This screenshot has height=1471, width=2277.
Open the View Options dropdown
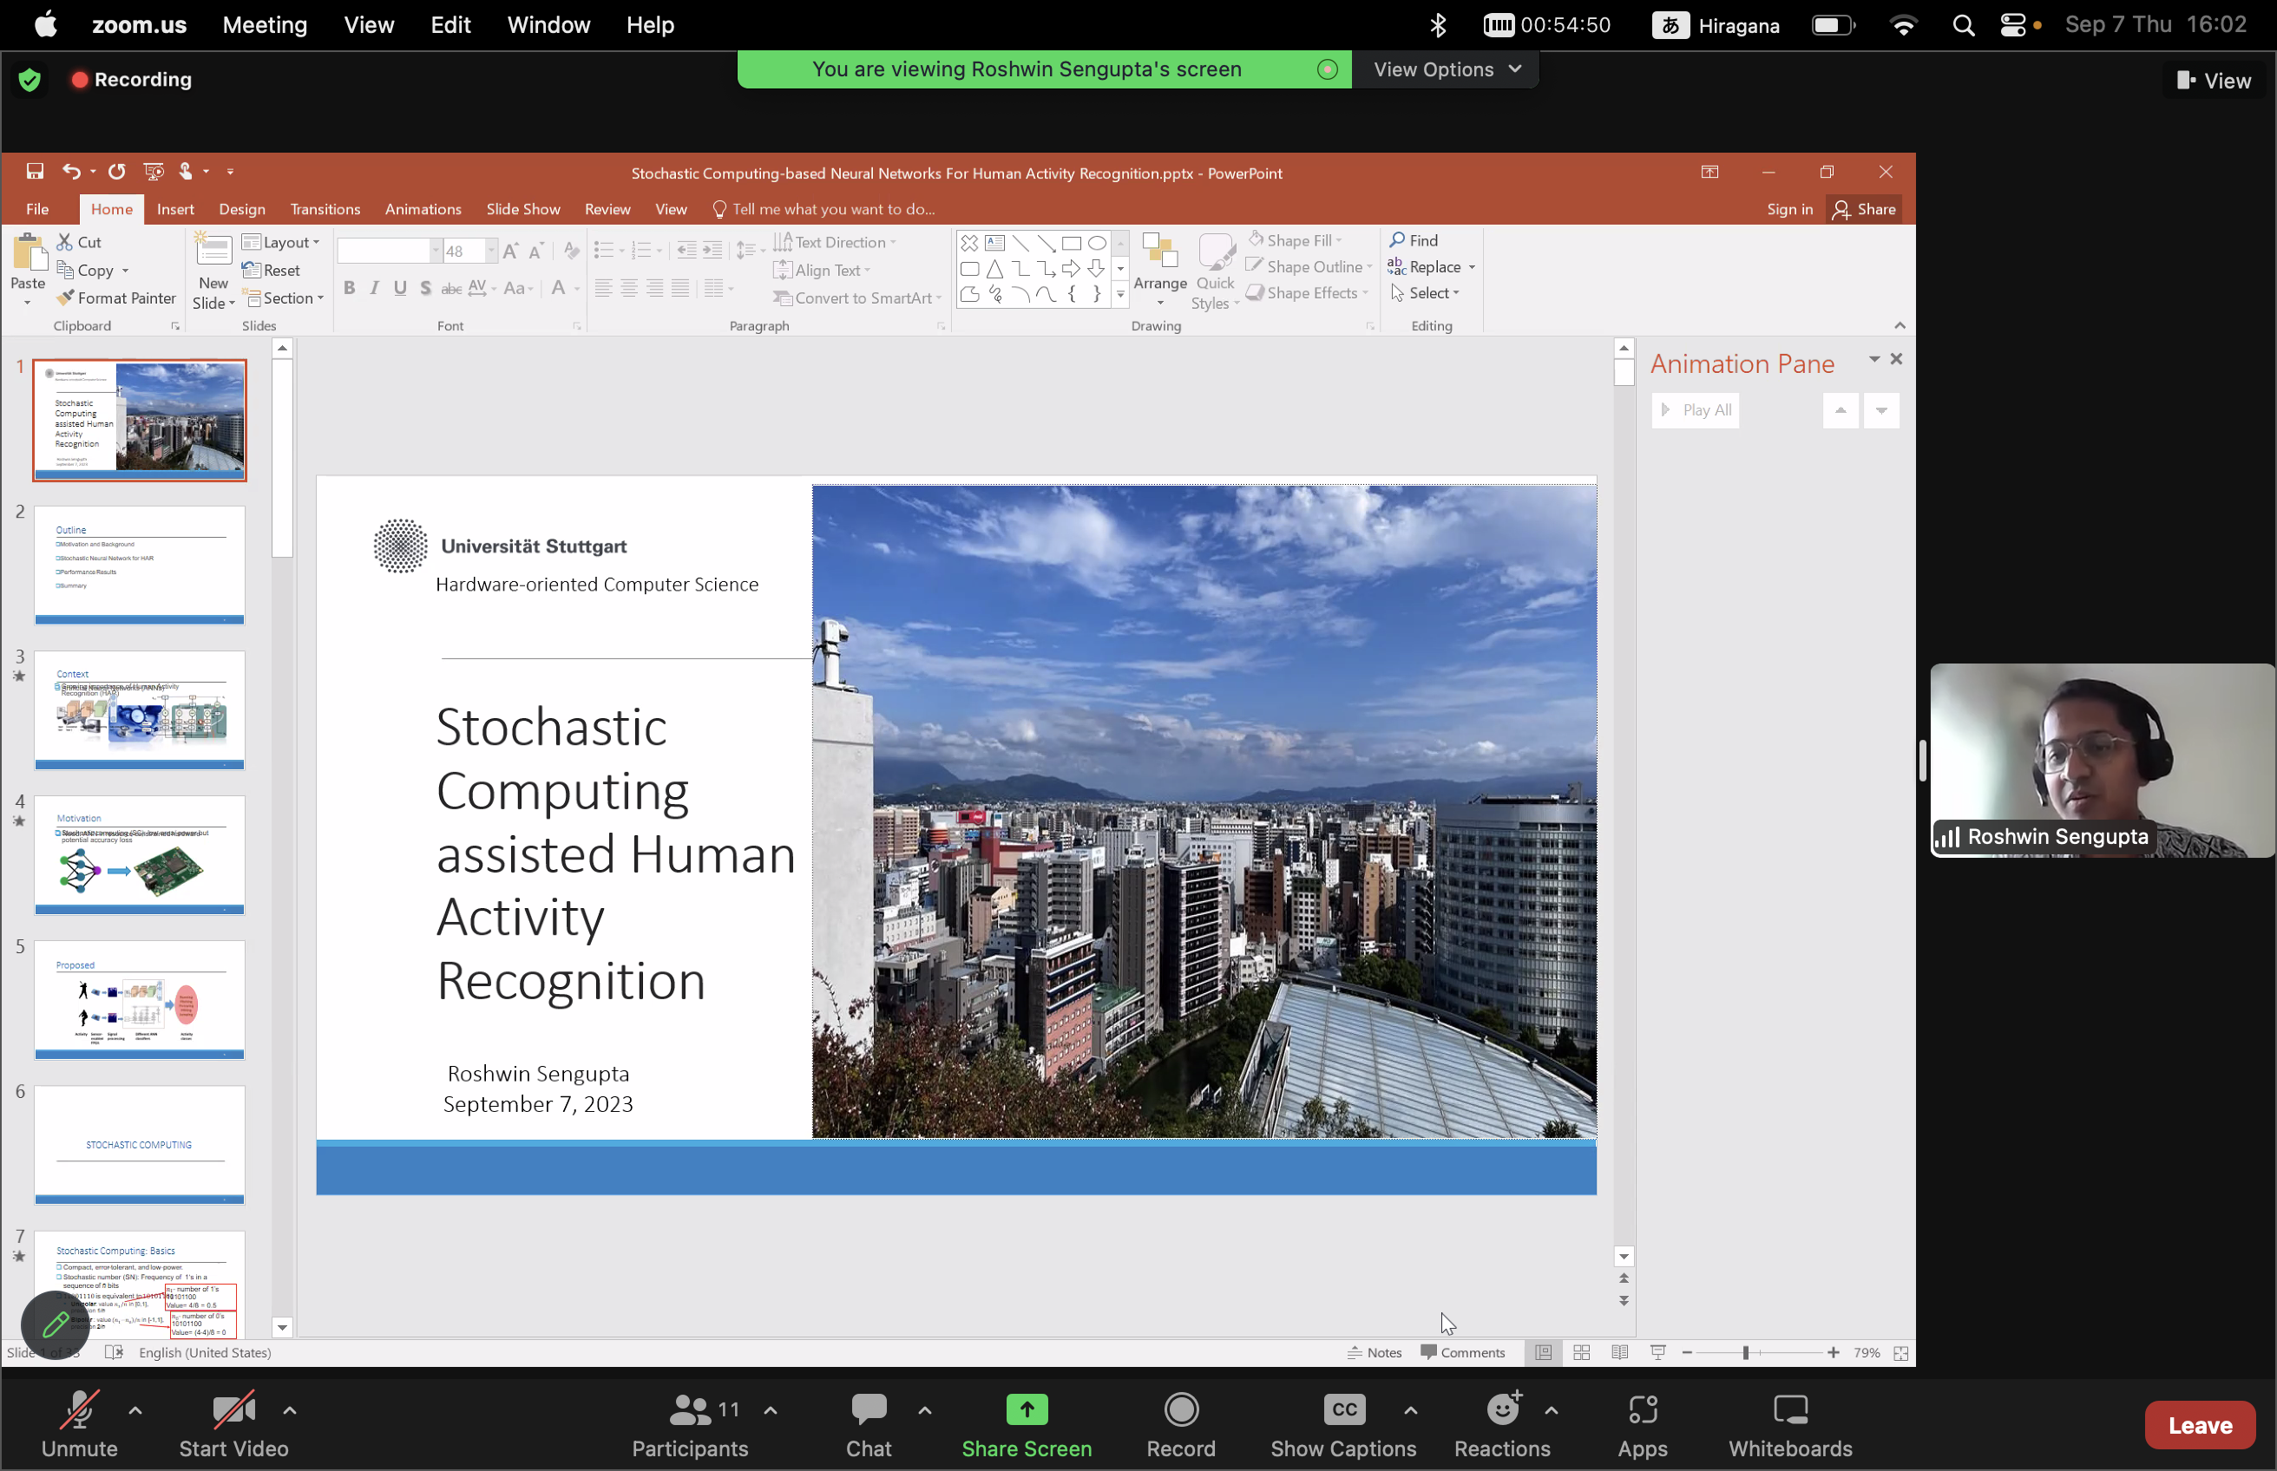pyautogui.click(x=1446, y=69)
